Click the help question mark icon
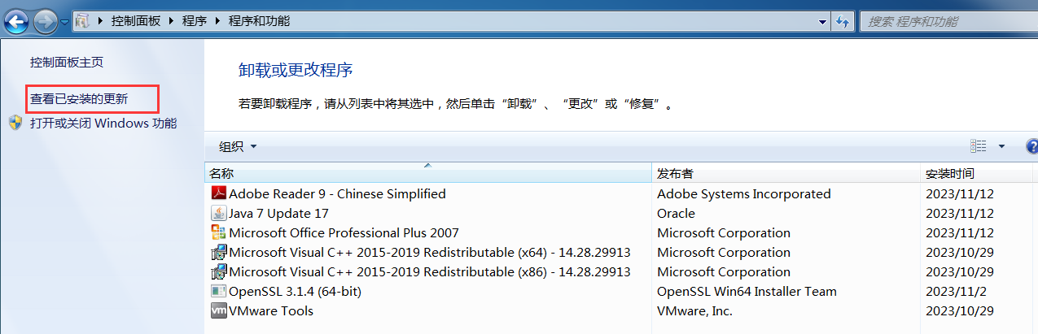The width and height of the screenshot is (1038, 334). pyautogui.click(x=1032, y=146)
